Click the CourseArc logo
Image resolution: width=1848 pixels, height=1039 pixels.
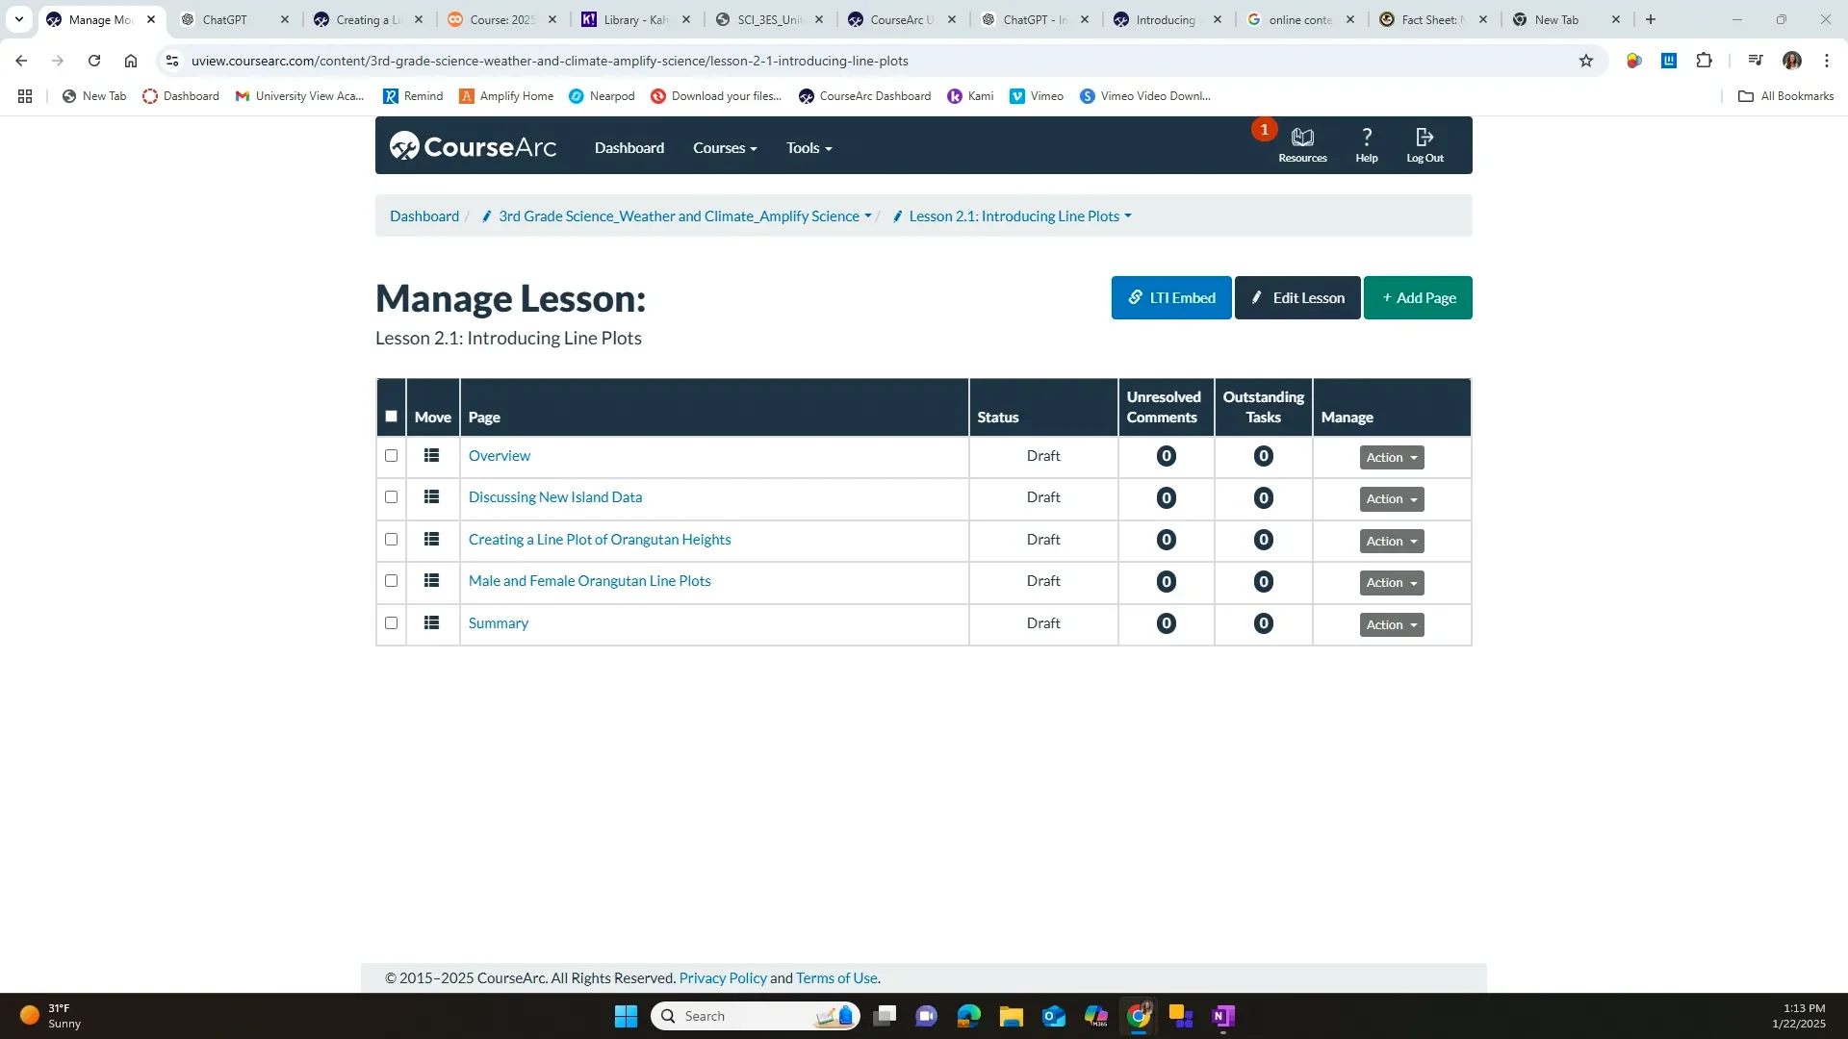pos(473,146)
